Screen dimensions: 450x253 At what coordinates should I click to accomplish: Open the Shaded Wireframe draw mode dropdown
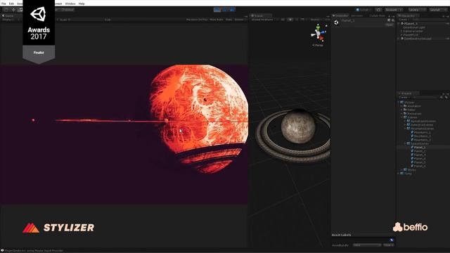click(x=264, y=20)
